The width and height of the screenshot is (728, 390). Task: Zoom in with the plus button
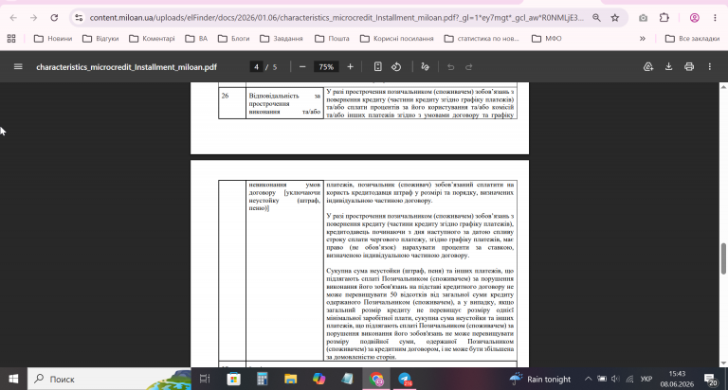350,67
